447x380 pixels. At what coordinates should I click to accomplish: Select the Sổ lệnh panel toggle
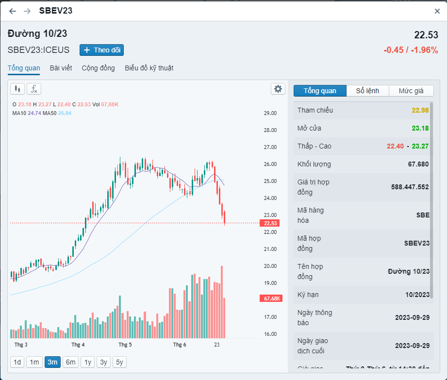point(367,91)
